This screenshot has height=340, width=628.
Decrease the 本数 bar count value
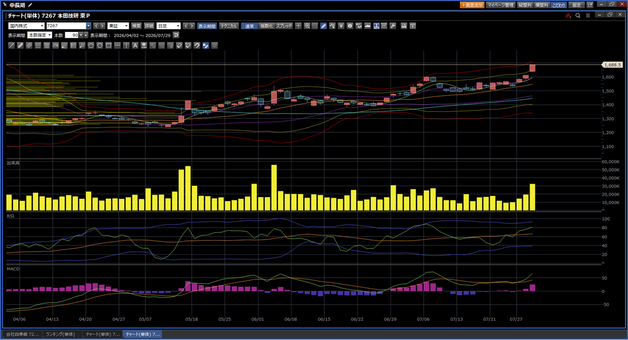pos(81,36)
